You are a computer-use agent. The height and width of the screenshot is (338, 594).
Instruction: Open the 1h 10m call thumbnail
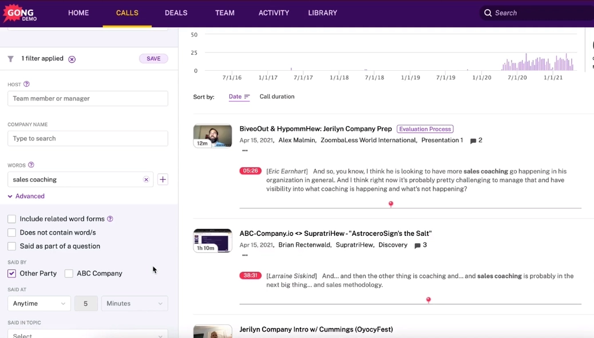point(212,240)
